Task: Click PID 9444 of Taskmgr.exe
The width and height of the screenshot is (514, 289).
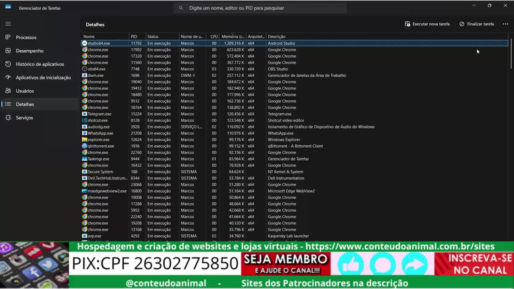Action: point(135,159)
